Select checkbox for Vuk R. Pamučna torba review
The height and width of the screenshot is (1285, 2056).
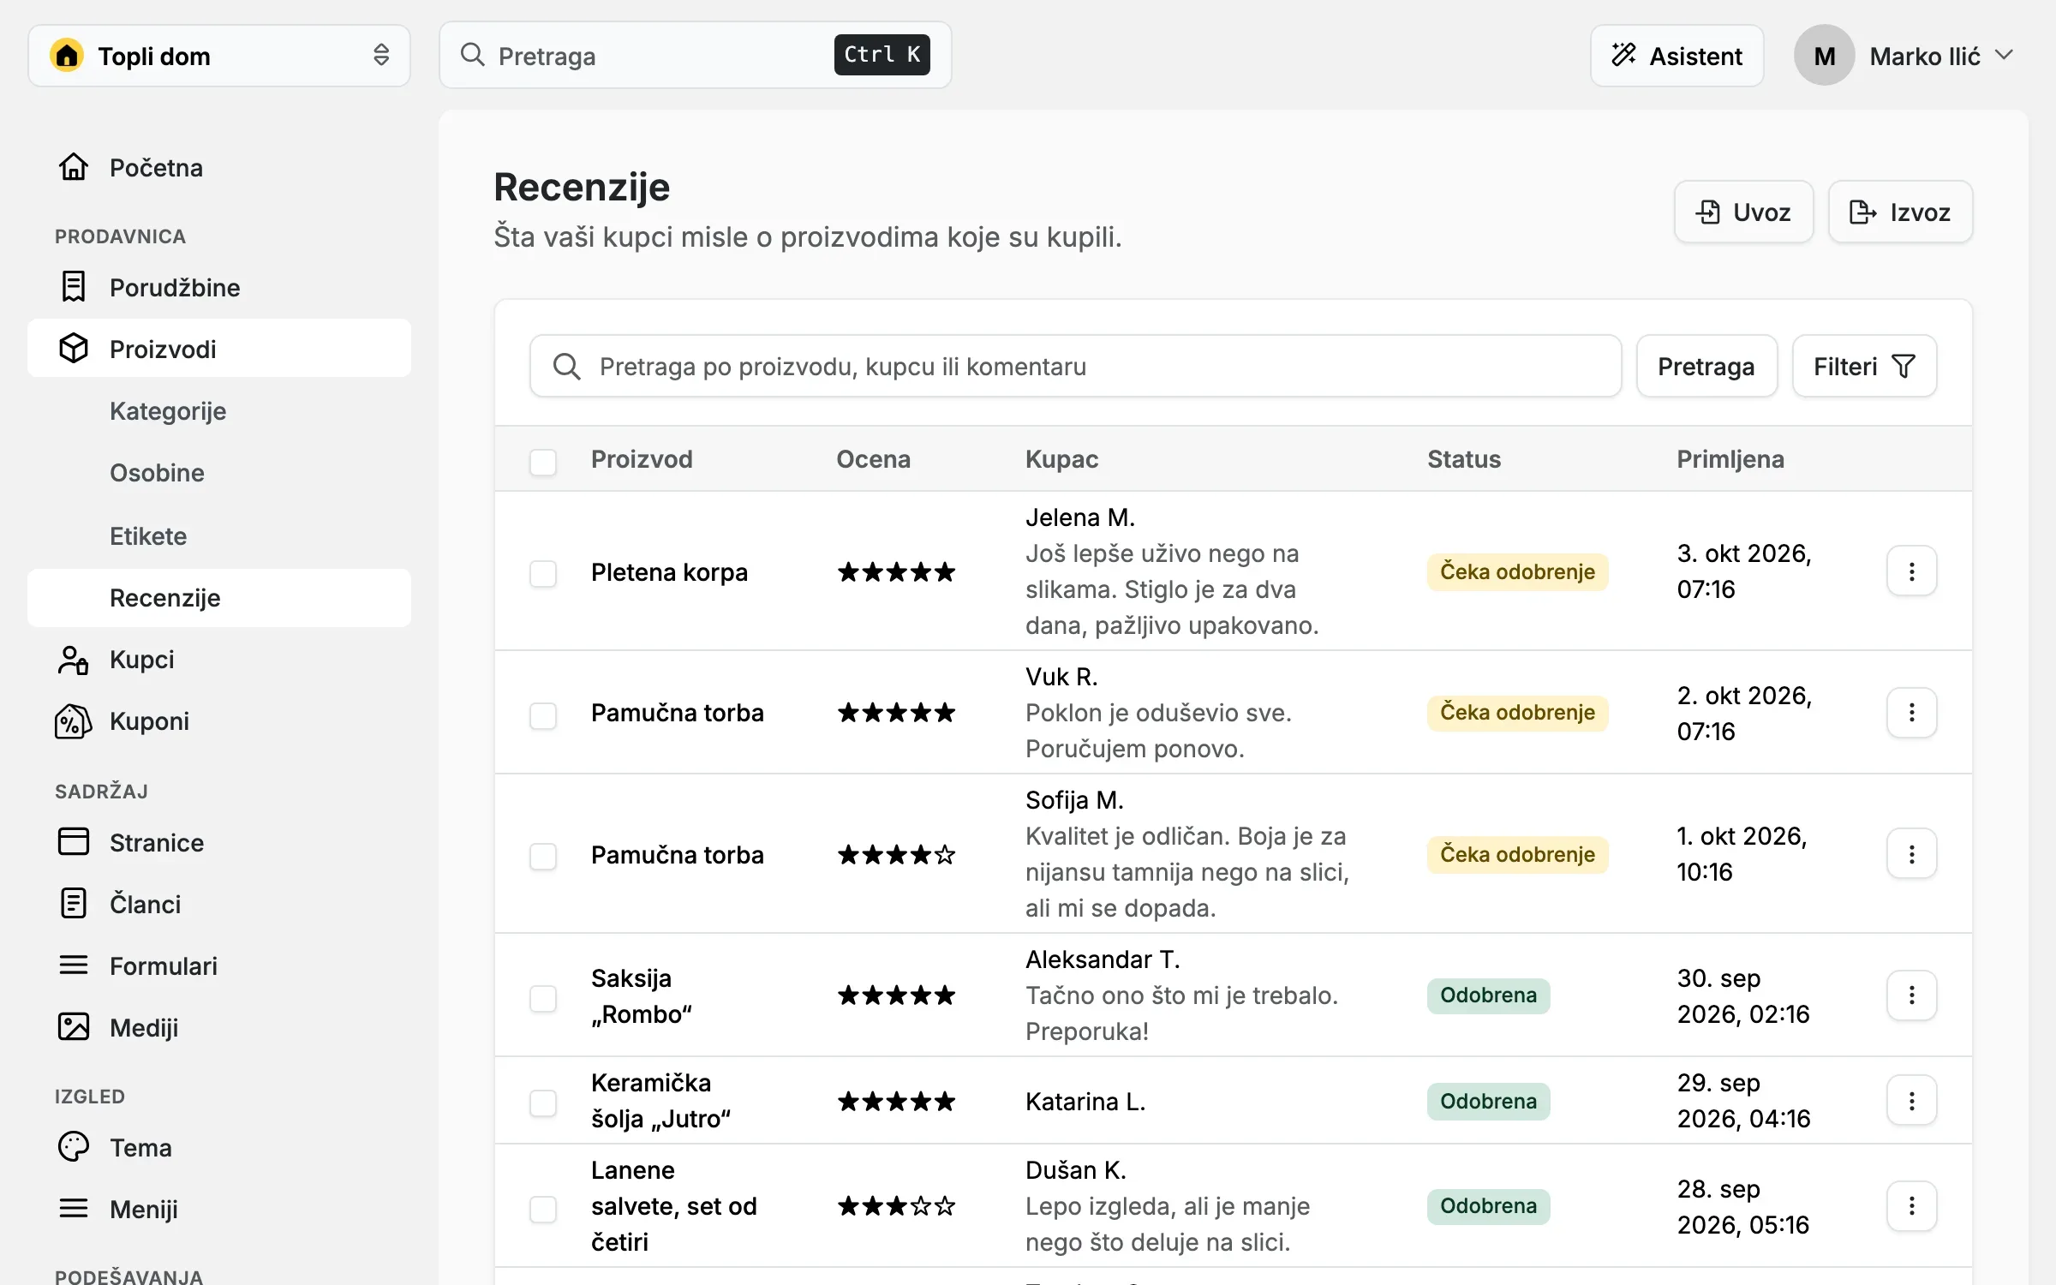tap(543, 715)
